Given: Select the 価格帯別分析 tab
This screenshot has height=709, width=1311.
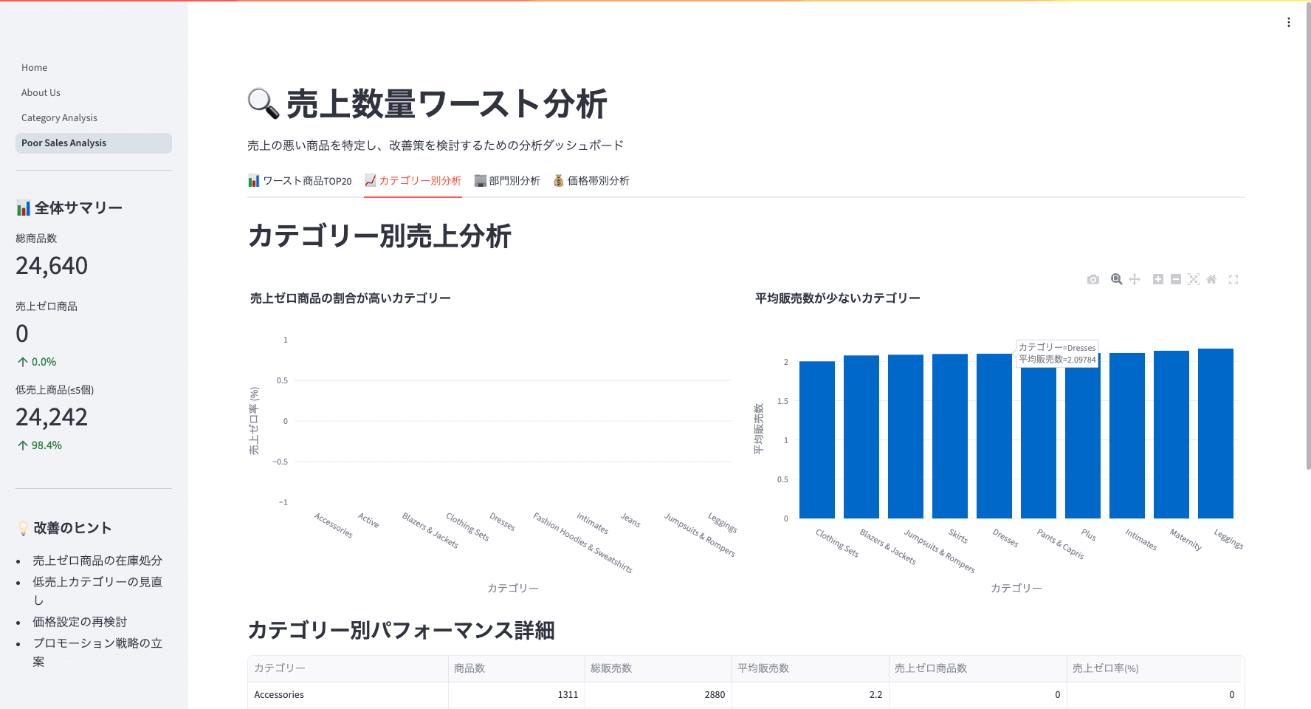Looking at the screenshot, I should coord(591,181).
